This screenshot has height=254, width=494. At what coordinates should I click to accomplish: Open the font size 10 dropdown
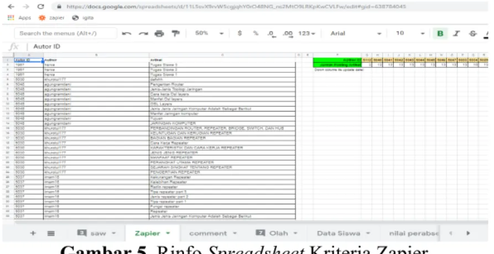tap(410, 33)
